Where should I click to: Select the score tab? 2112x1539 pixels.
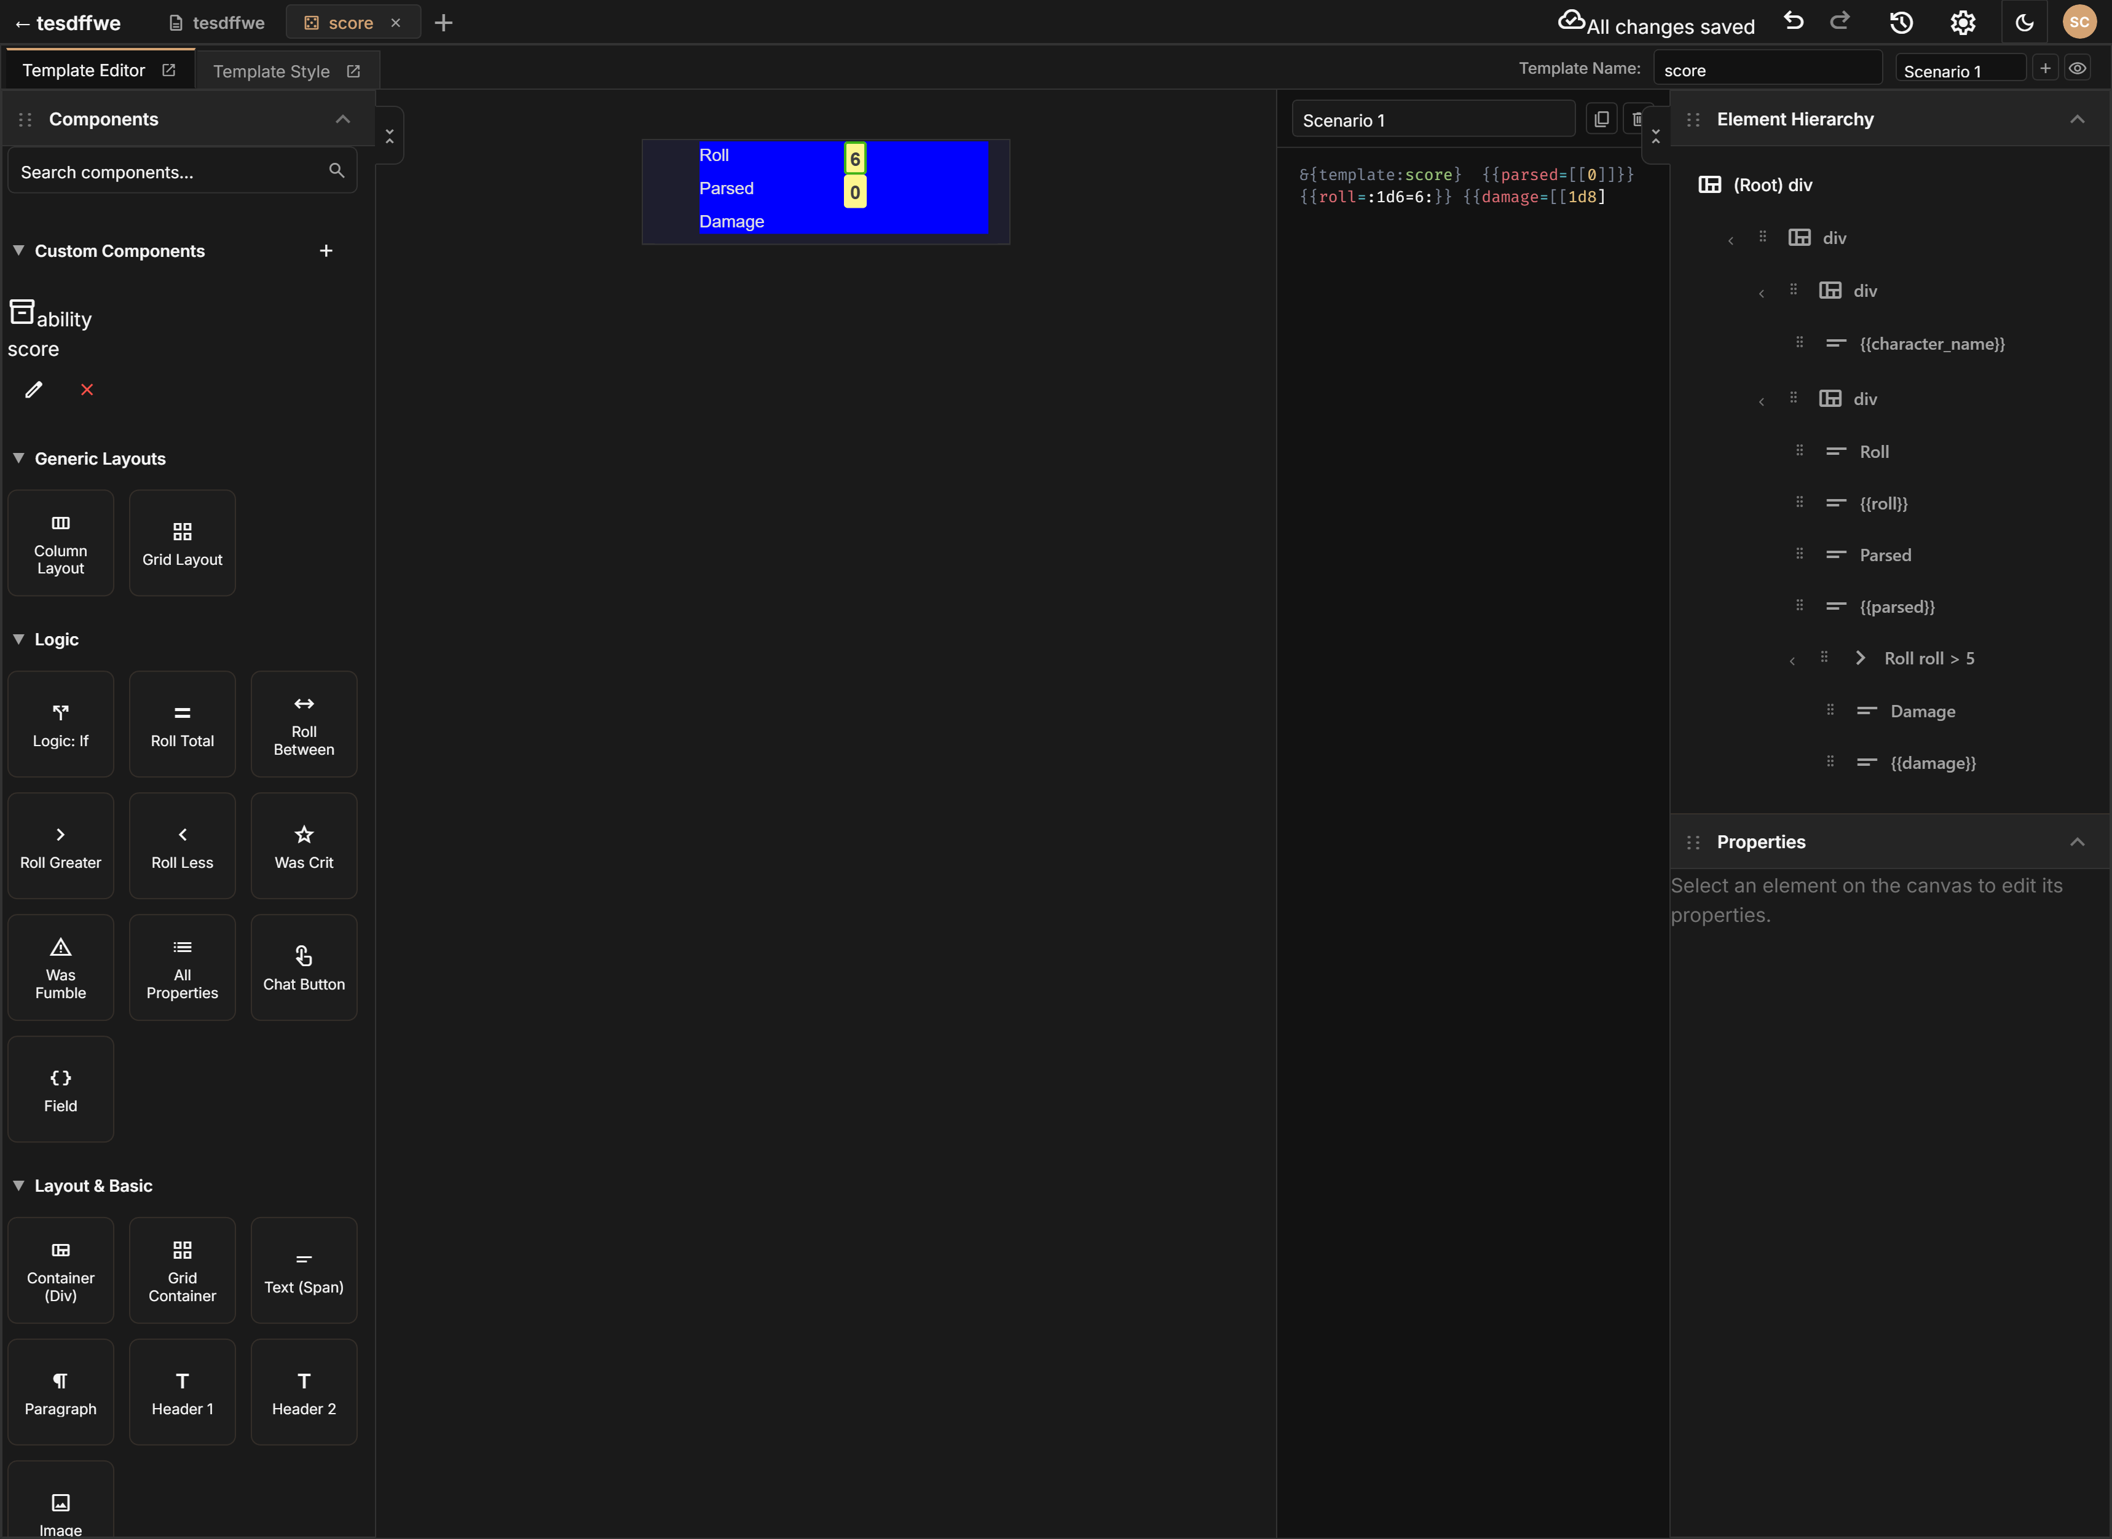(345, 22)
